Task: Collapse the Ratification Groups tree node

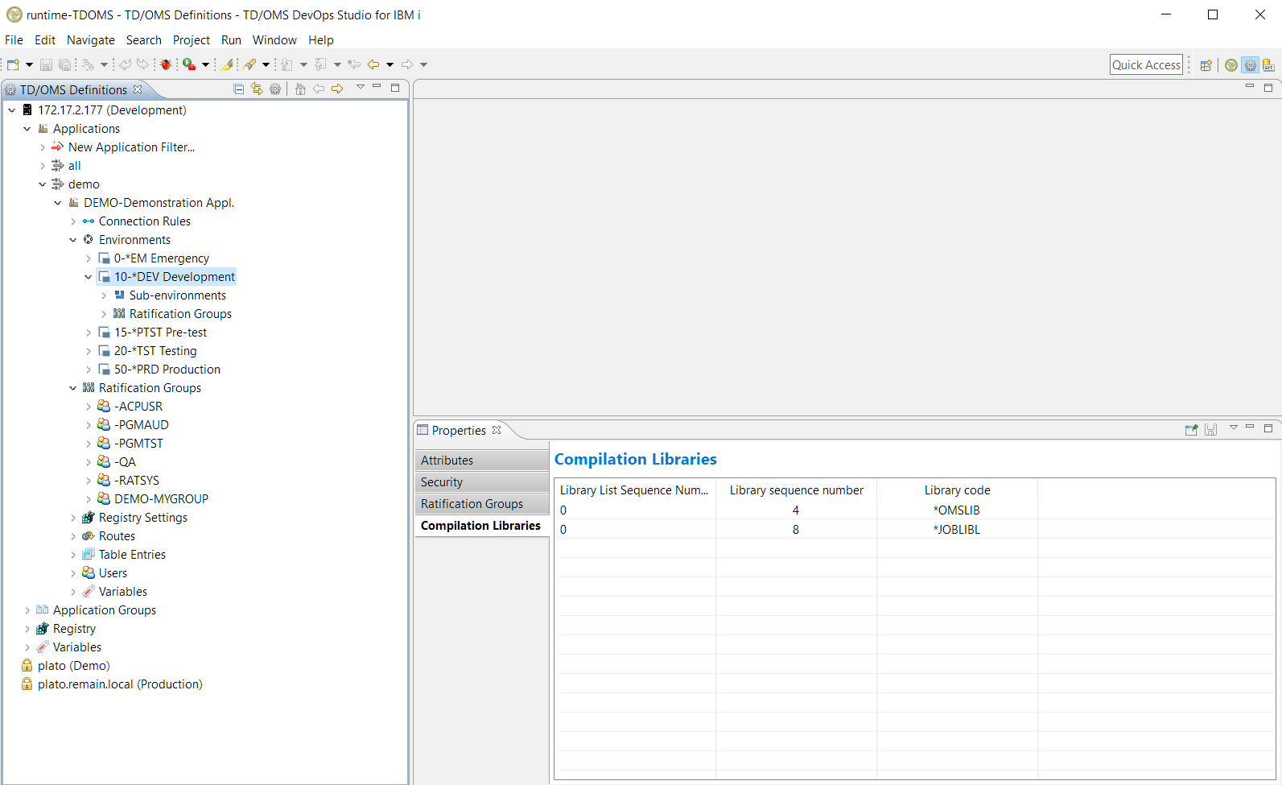Action: (x=73, y=388)
